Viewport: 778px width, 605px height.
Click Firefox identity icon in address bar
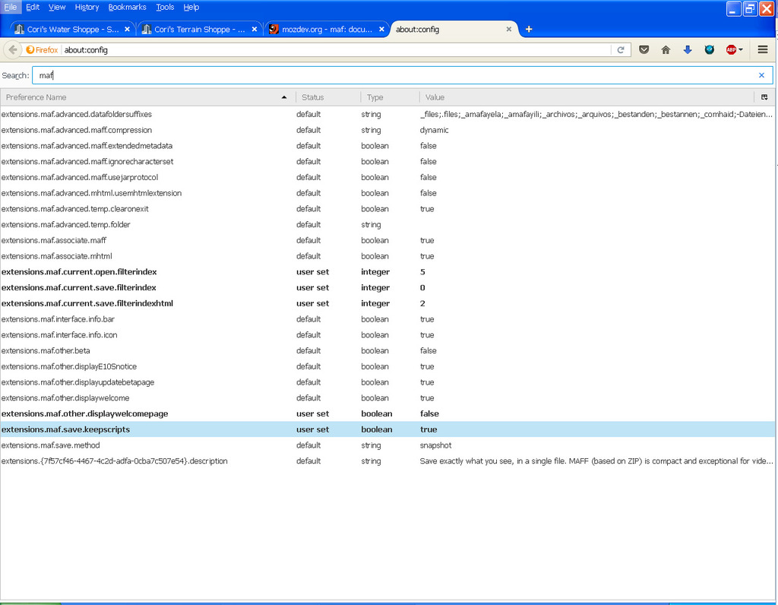click(x=42, y=49)
